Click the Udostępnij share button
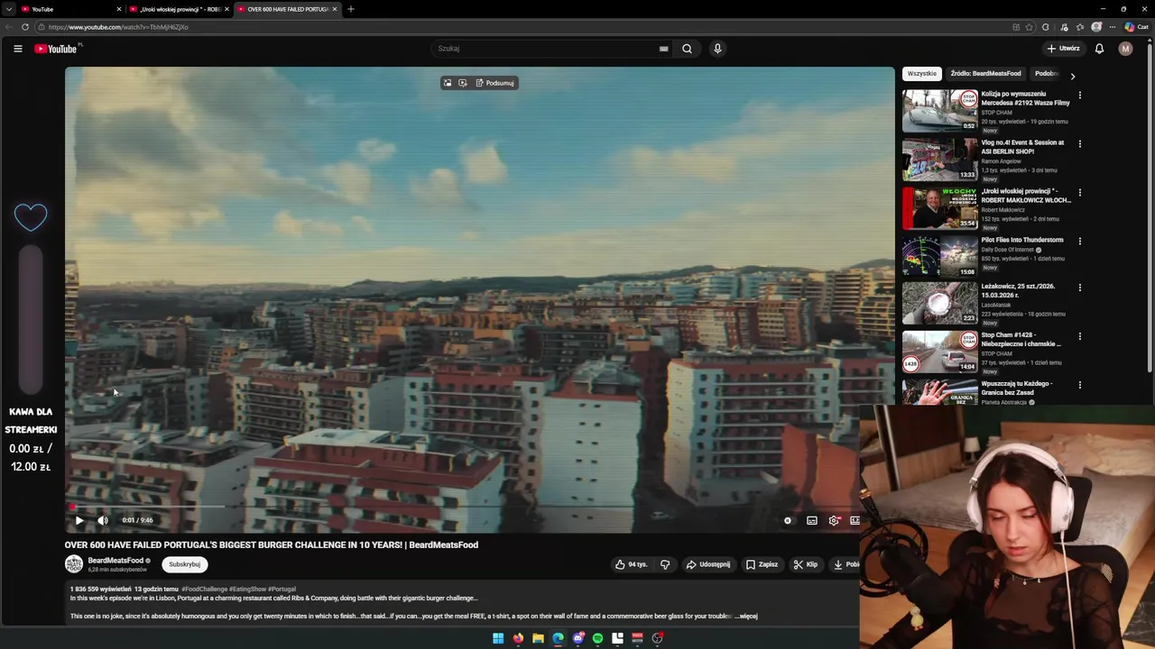The width and height of the screenshot is (1155, 649). point(708,564)
